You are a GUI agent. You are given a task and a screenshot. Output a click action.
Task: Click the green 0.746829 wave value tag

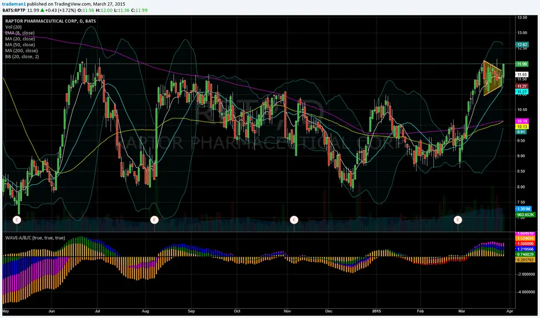(x=526, y=254)
